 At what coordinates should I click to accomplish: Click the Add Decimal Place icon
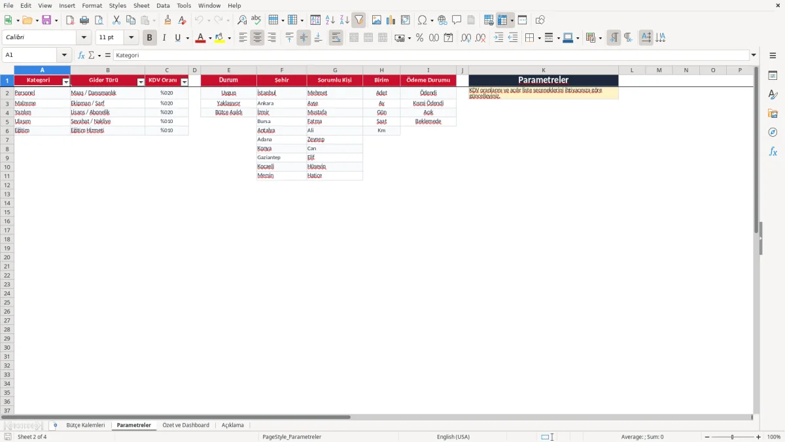466,38
